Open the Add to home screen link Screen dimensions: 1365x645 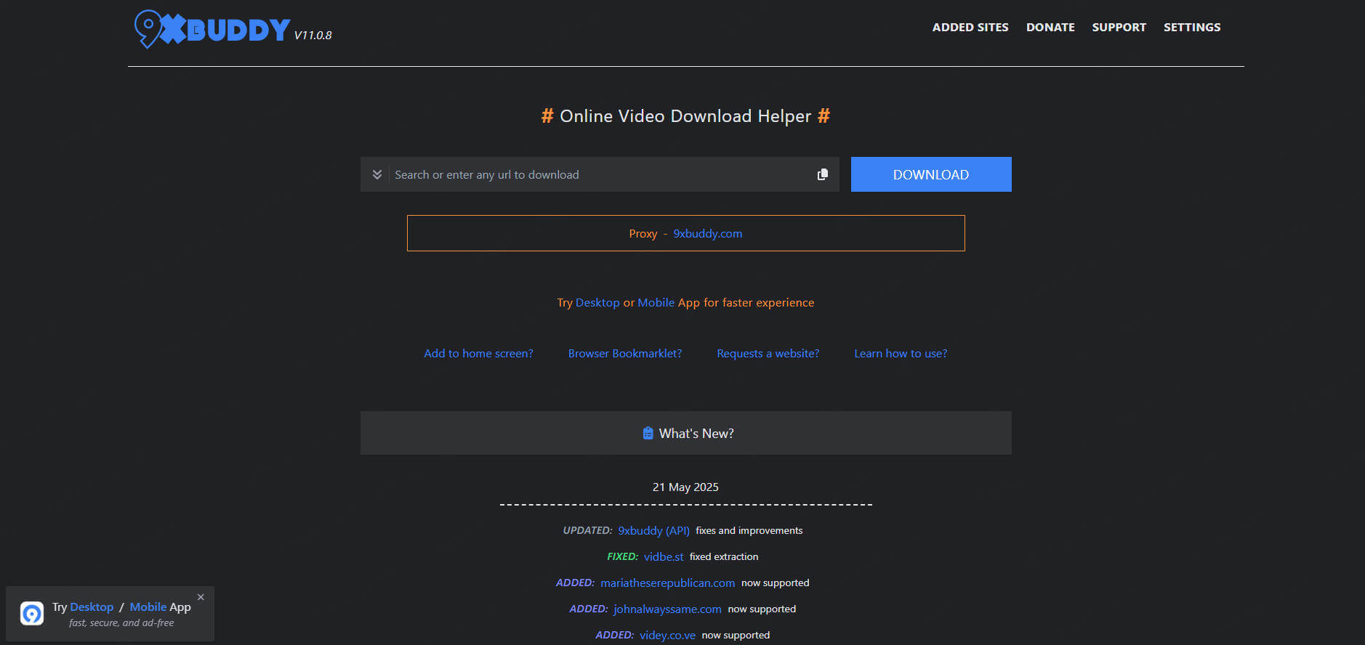[478, 354]
